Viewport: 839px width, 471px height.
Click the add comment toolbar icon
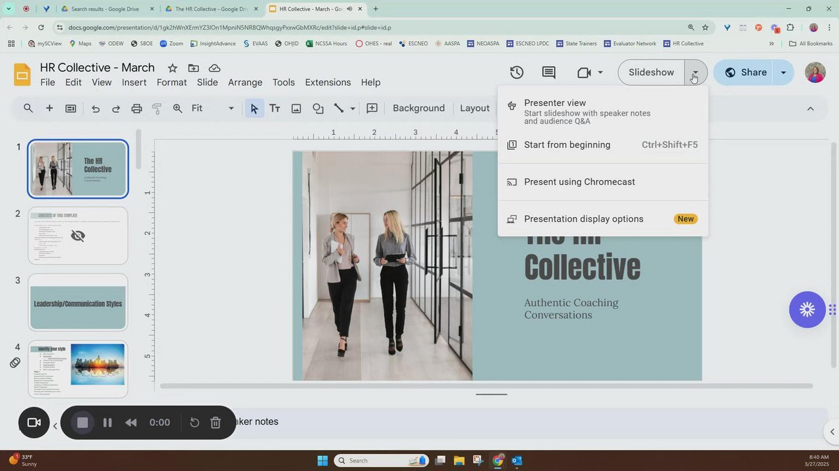(372, 109)
